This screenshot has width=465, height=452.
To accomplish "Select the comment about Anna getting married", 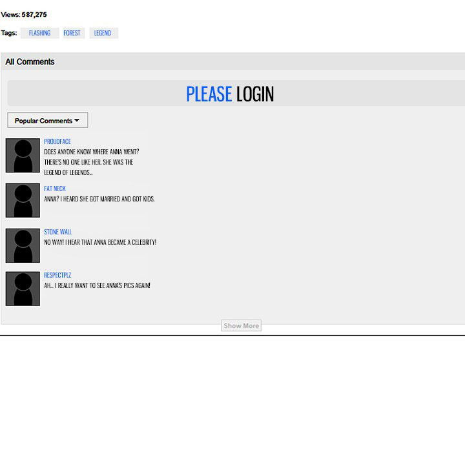I will 99,199.
